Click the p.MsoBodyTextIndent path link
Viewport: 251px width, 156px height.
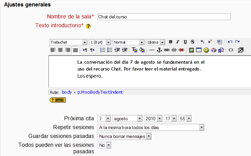[x=100, y=92]
